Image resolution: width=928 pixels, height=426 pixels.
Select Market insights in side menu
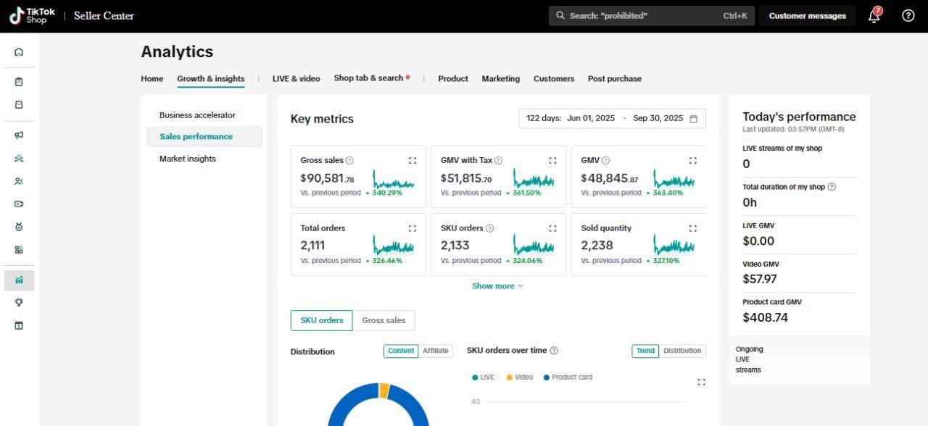pyautogui.click(x=188, y=159)
